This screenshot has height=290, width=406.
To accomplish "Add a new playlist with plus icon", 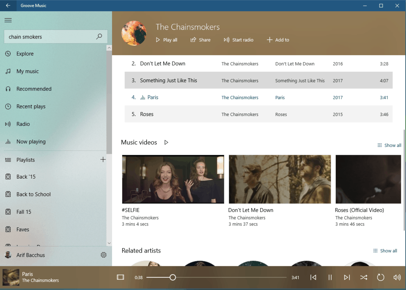I will pyautogui.click(x=103, y=160).
